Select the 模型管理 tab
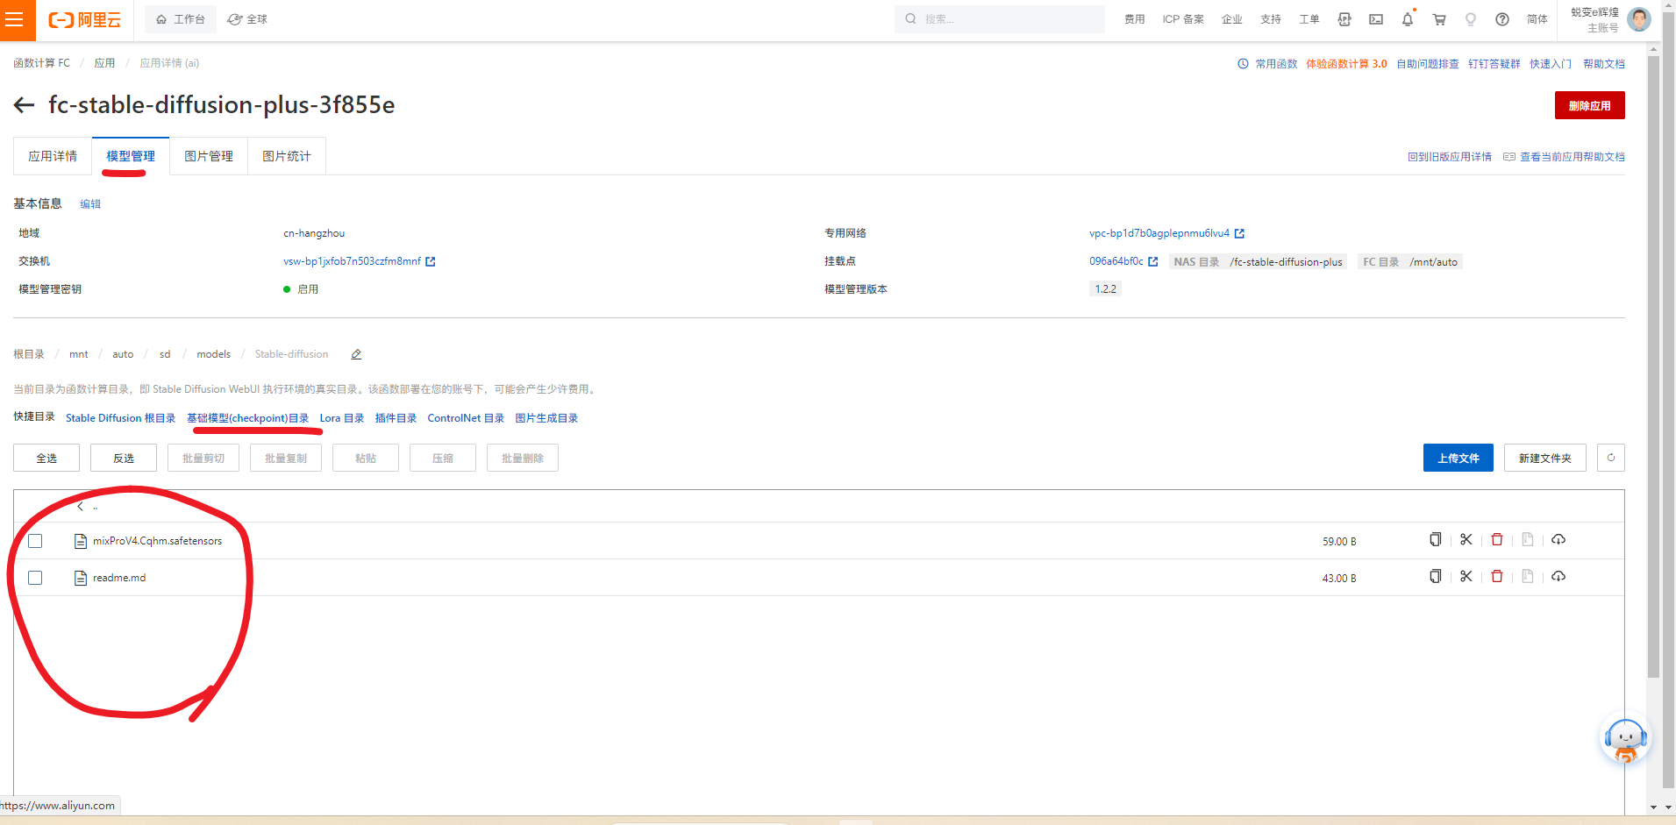 click(131, 156)
